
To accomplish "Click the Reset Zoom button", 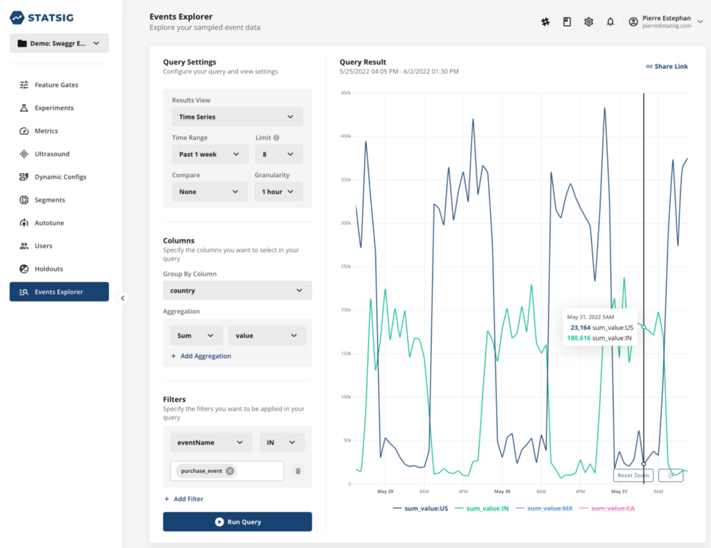I will pos(633,475).
